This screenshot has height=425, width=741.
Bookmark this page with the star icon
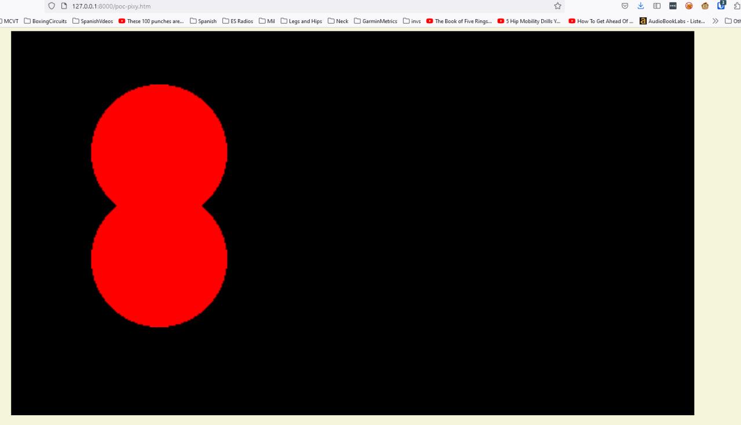[557, 6]
